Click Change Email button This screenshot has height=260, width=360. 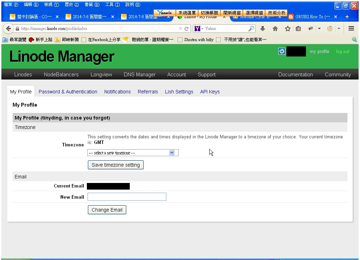(x=107, y=210)
